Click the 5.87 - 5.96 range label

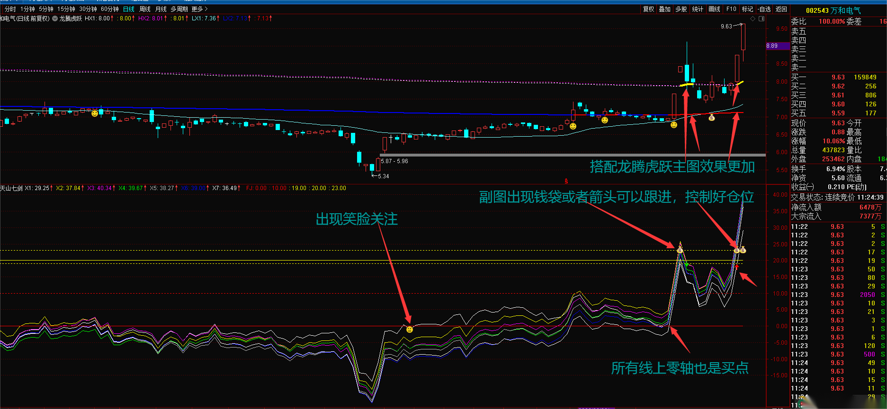[x=394, y=161]
